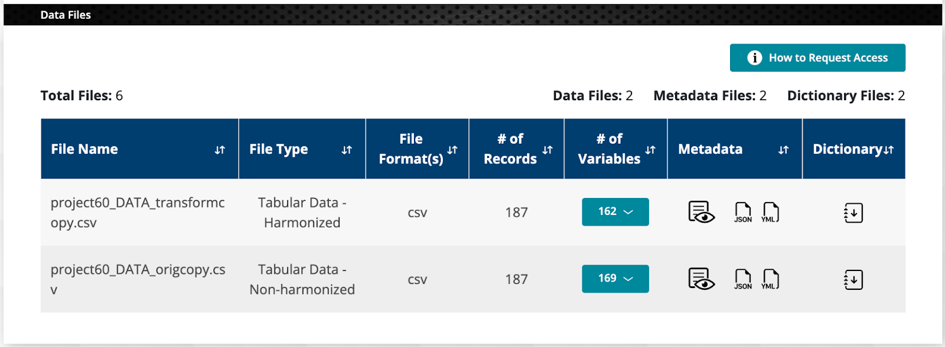Download YML metadata for origcopy file
Viewport: 945px width, 347px height.
pos(770,279)
